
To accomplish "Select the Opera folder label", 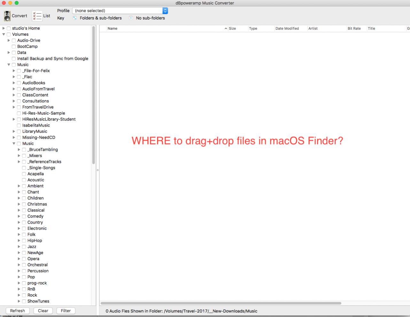I will (x=33, y=259).
